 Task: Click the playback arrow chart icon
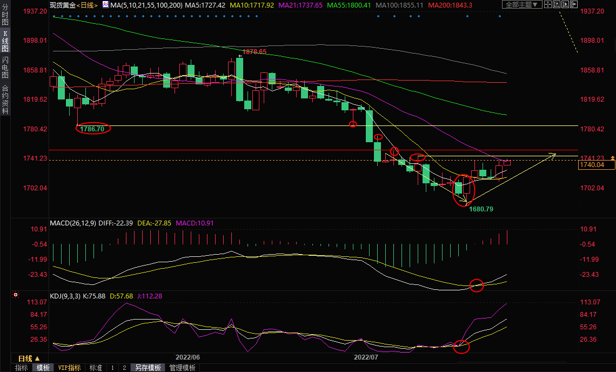click(x=565, y=5)
